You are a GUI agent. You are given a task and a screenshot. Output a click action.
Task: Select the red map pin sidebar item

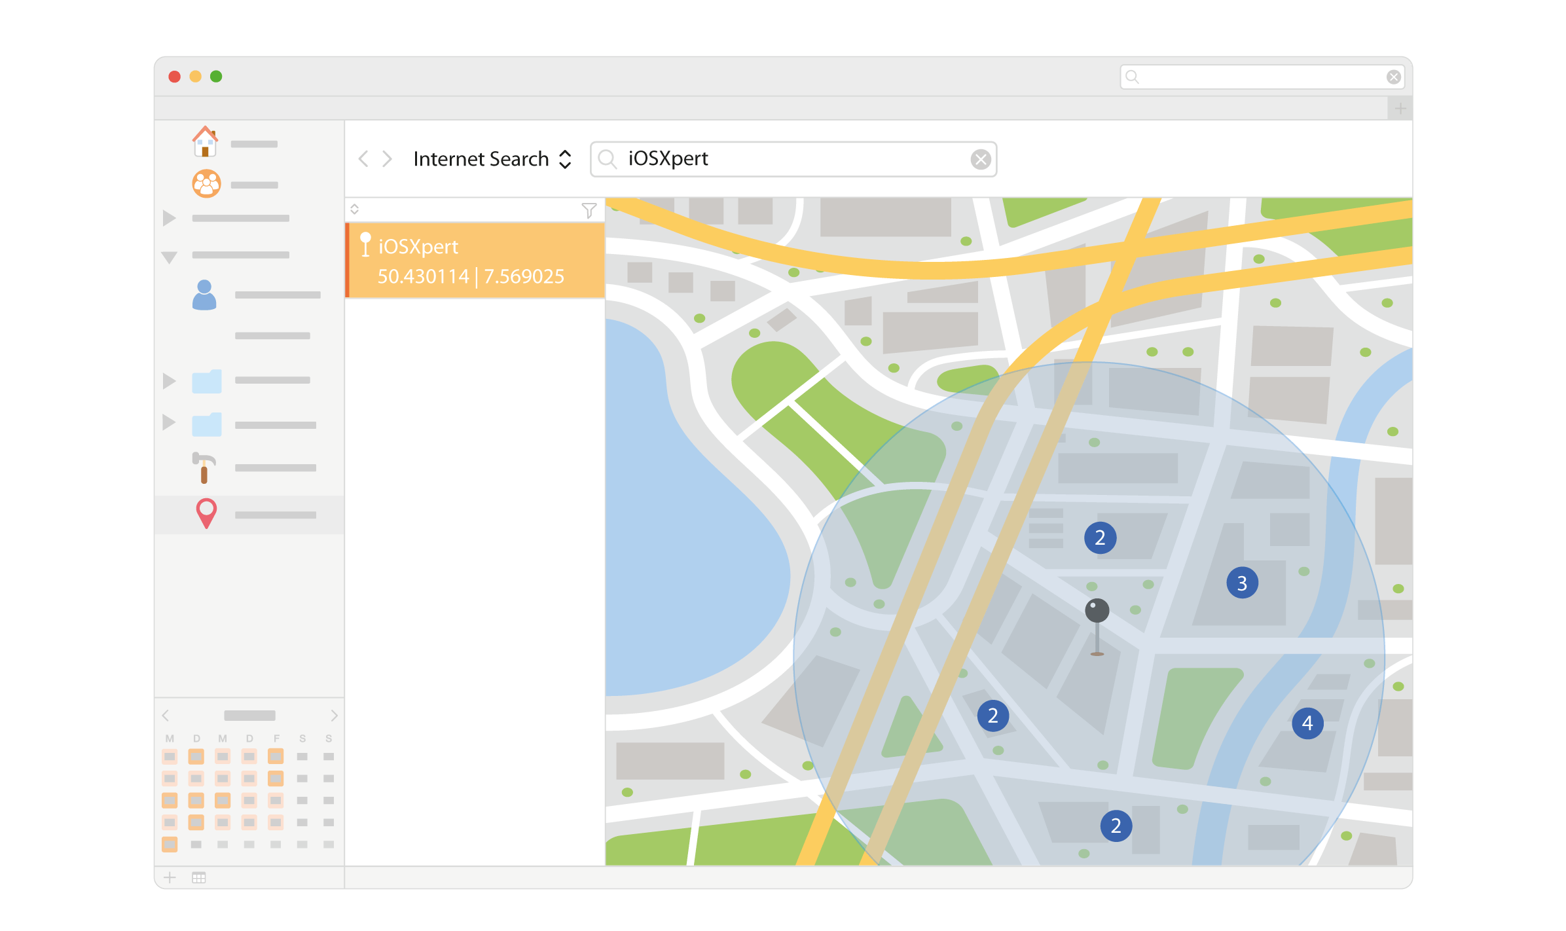tap(206, 513)
